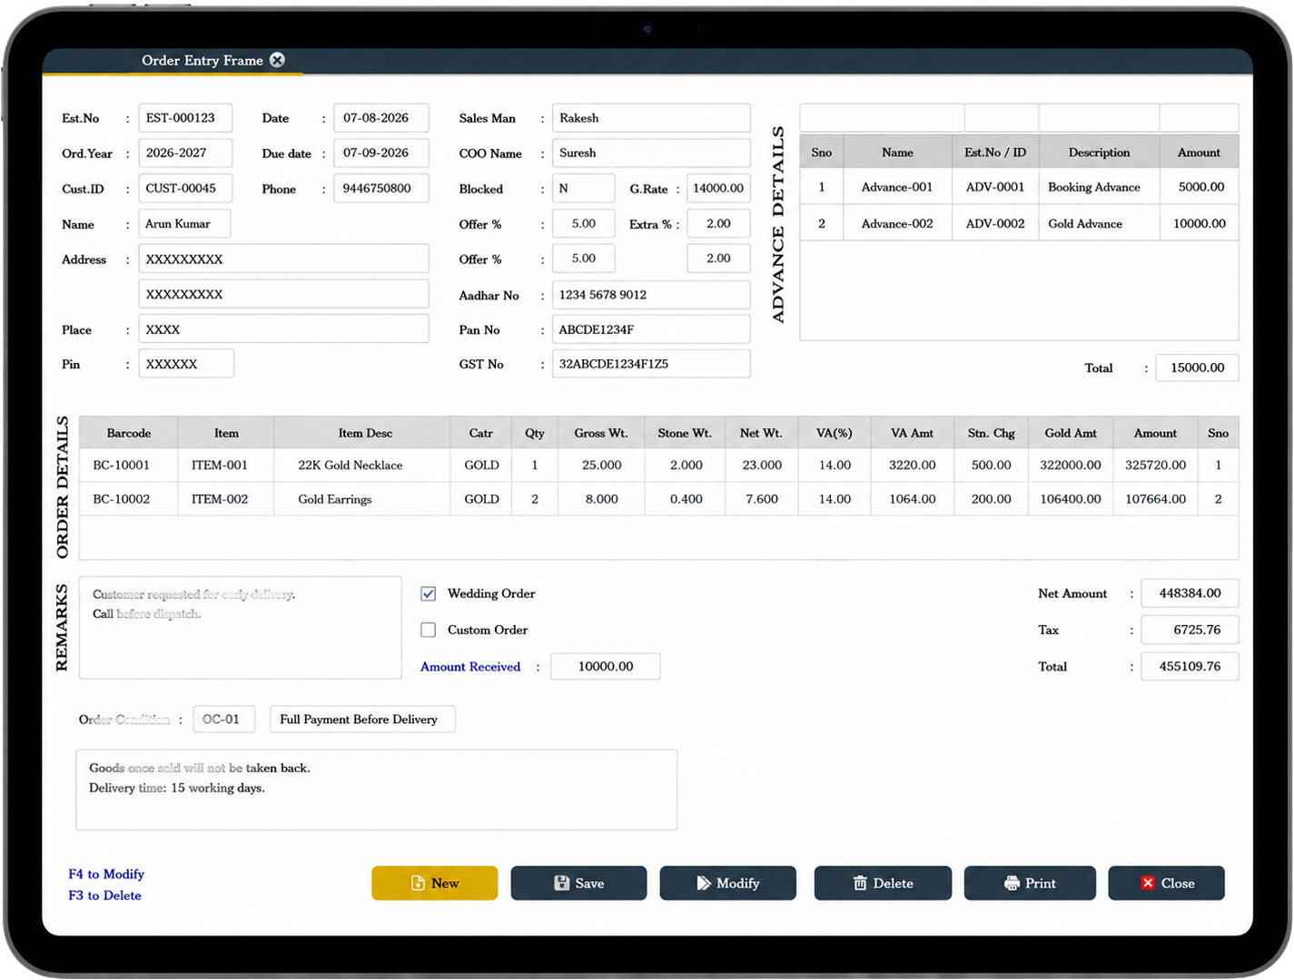Create a new order with New button
Viewport: 1294px width, 980px height.
pos(434,883)
